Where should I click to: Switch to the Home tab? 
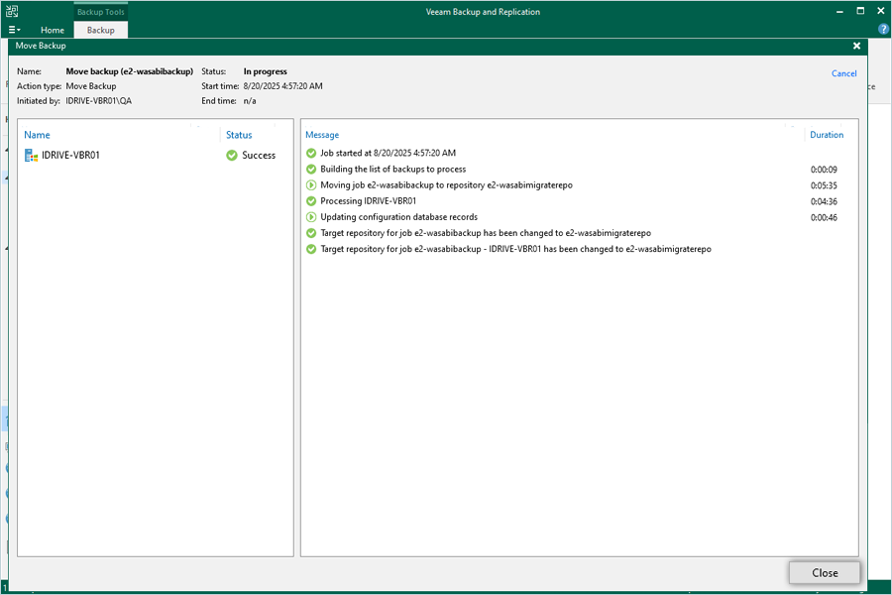tap(53, 30)
